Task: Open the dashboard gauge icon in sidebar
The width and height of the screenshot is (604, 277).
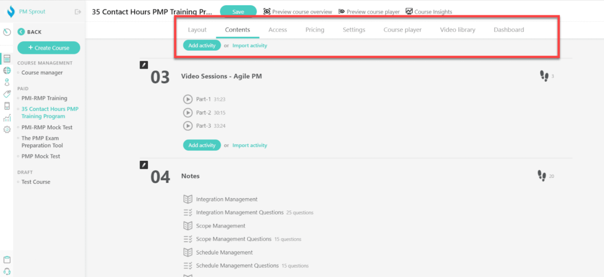Action: 6,32
